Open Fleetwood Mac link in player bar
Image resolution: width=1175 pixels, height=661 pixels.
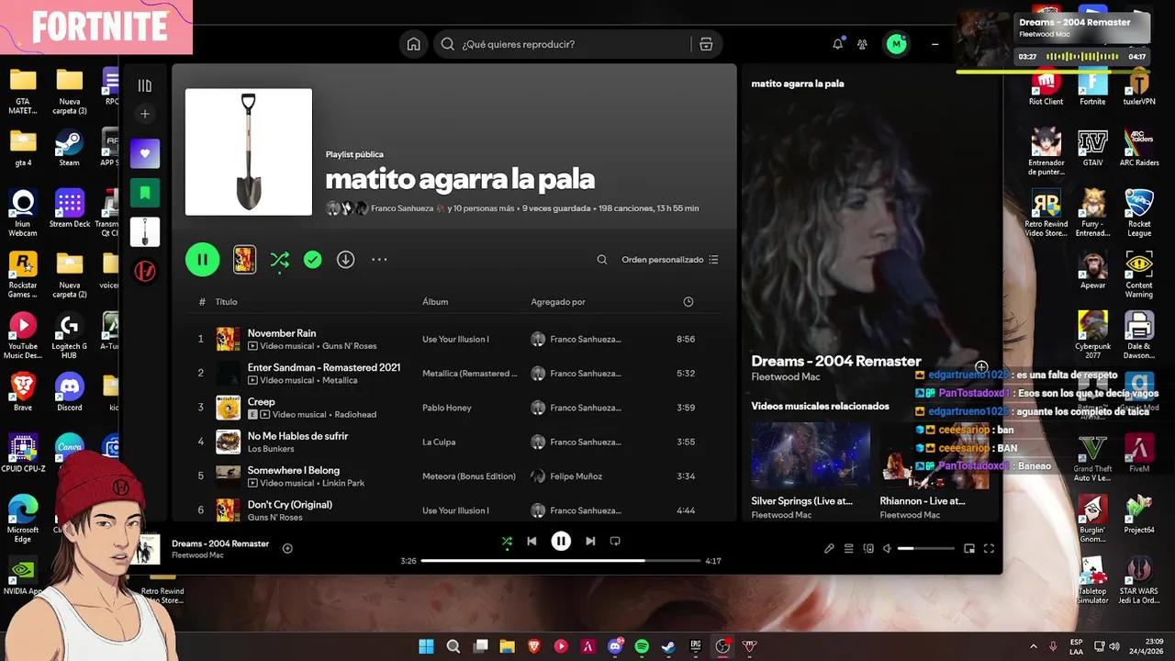197,555
